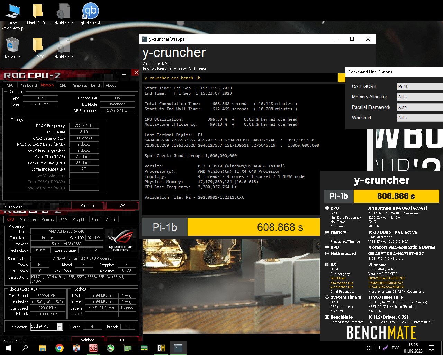The width and height of the screenshot is (443, 355).
Task: Click the OS Windows logo in BenchMate panel
Action: click(x=327, y=265)
